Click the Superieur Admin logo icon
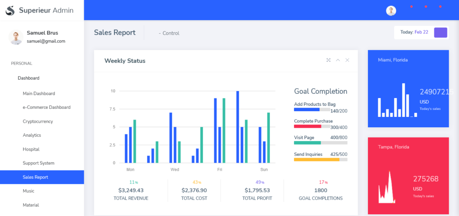 pos(10,10)
